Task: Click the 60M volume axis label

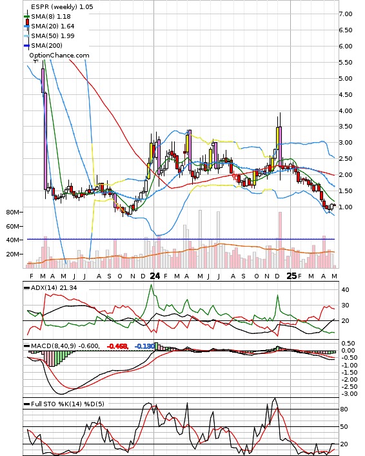Action: [x=13, y=226]
